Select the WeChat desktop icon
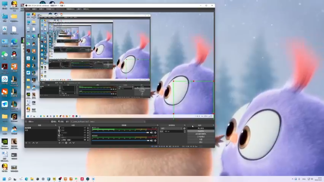 click(4, 56)
